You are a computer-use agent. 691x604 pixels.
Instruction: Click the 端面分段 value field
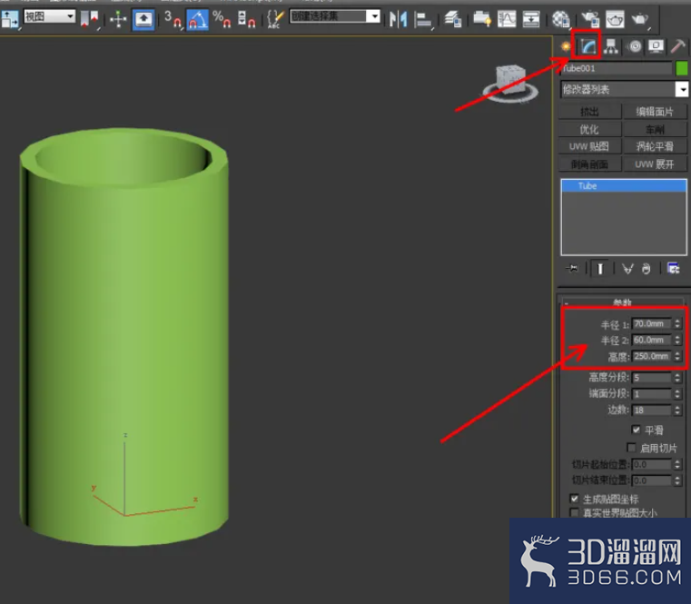tap(652, 393)
